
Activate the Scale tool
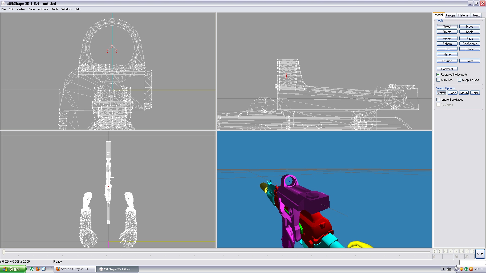470,32
